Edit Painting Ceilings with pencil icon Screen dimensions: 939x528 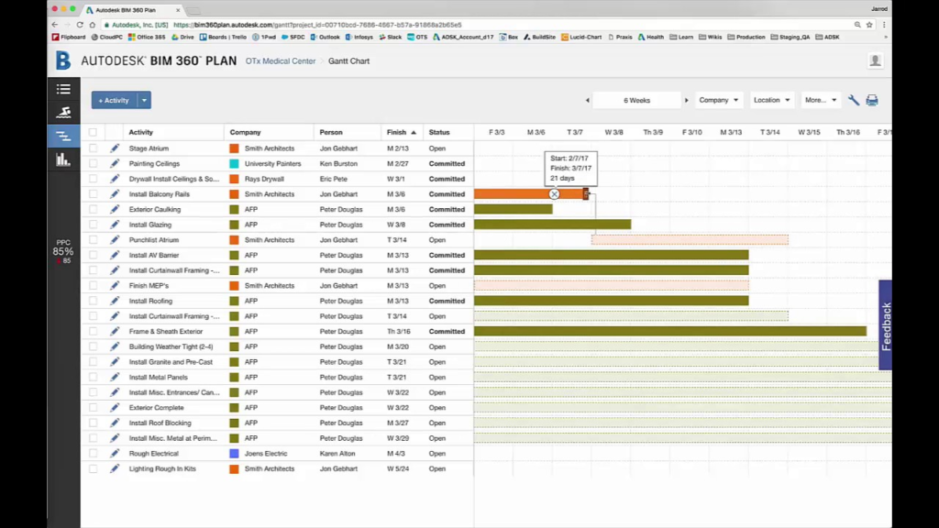click(x=115, y=163)
